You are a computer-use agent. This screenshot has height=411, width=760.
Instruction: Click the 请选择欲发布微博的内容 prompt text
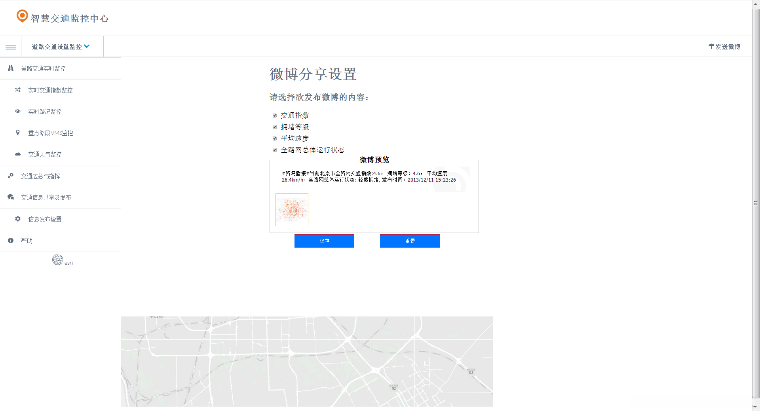coord(319,97)
